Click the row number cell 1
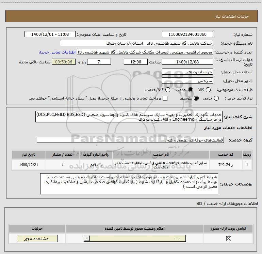The height and width of the screenshot is (254, 262). (247, 165)
